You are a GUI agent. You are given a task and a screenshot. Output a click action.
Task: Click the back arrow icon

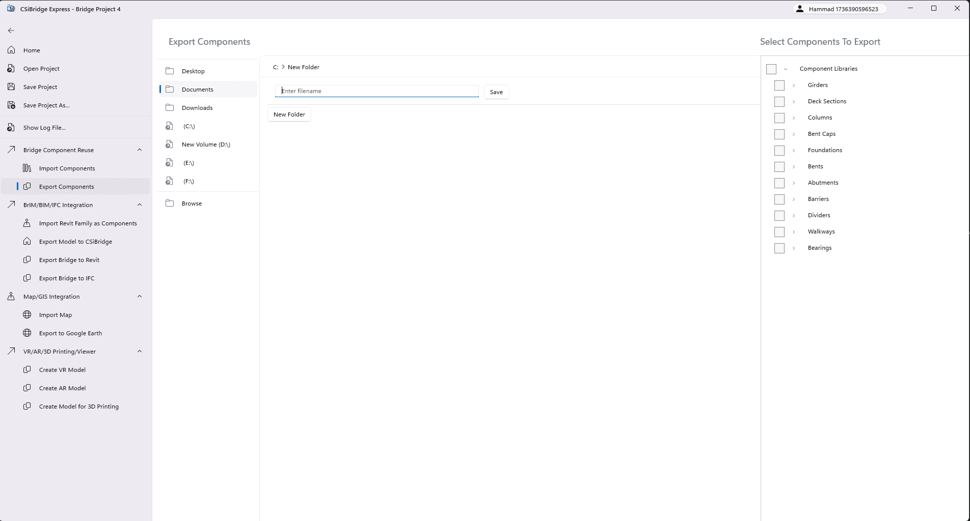tap(11, 31)
